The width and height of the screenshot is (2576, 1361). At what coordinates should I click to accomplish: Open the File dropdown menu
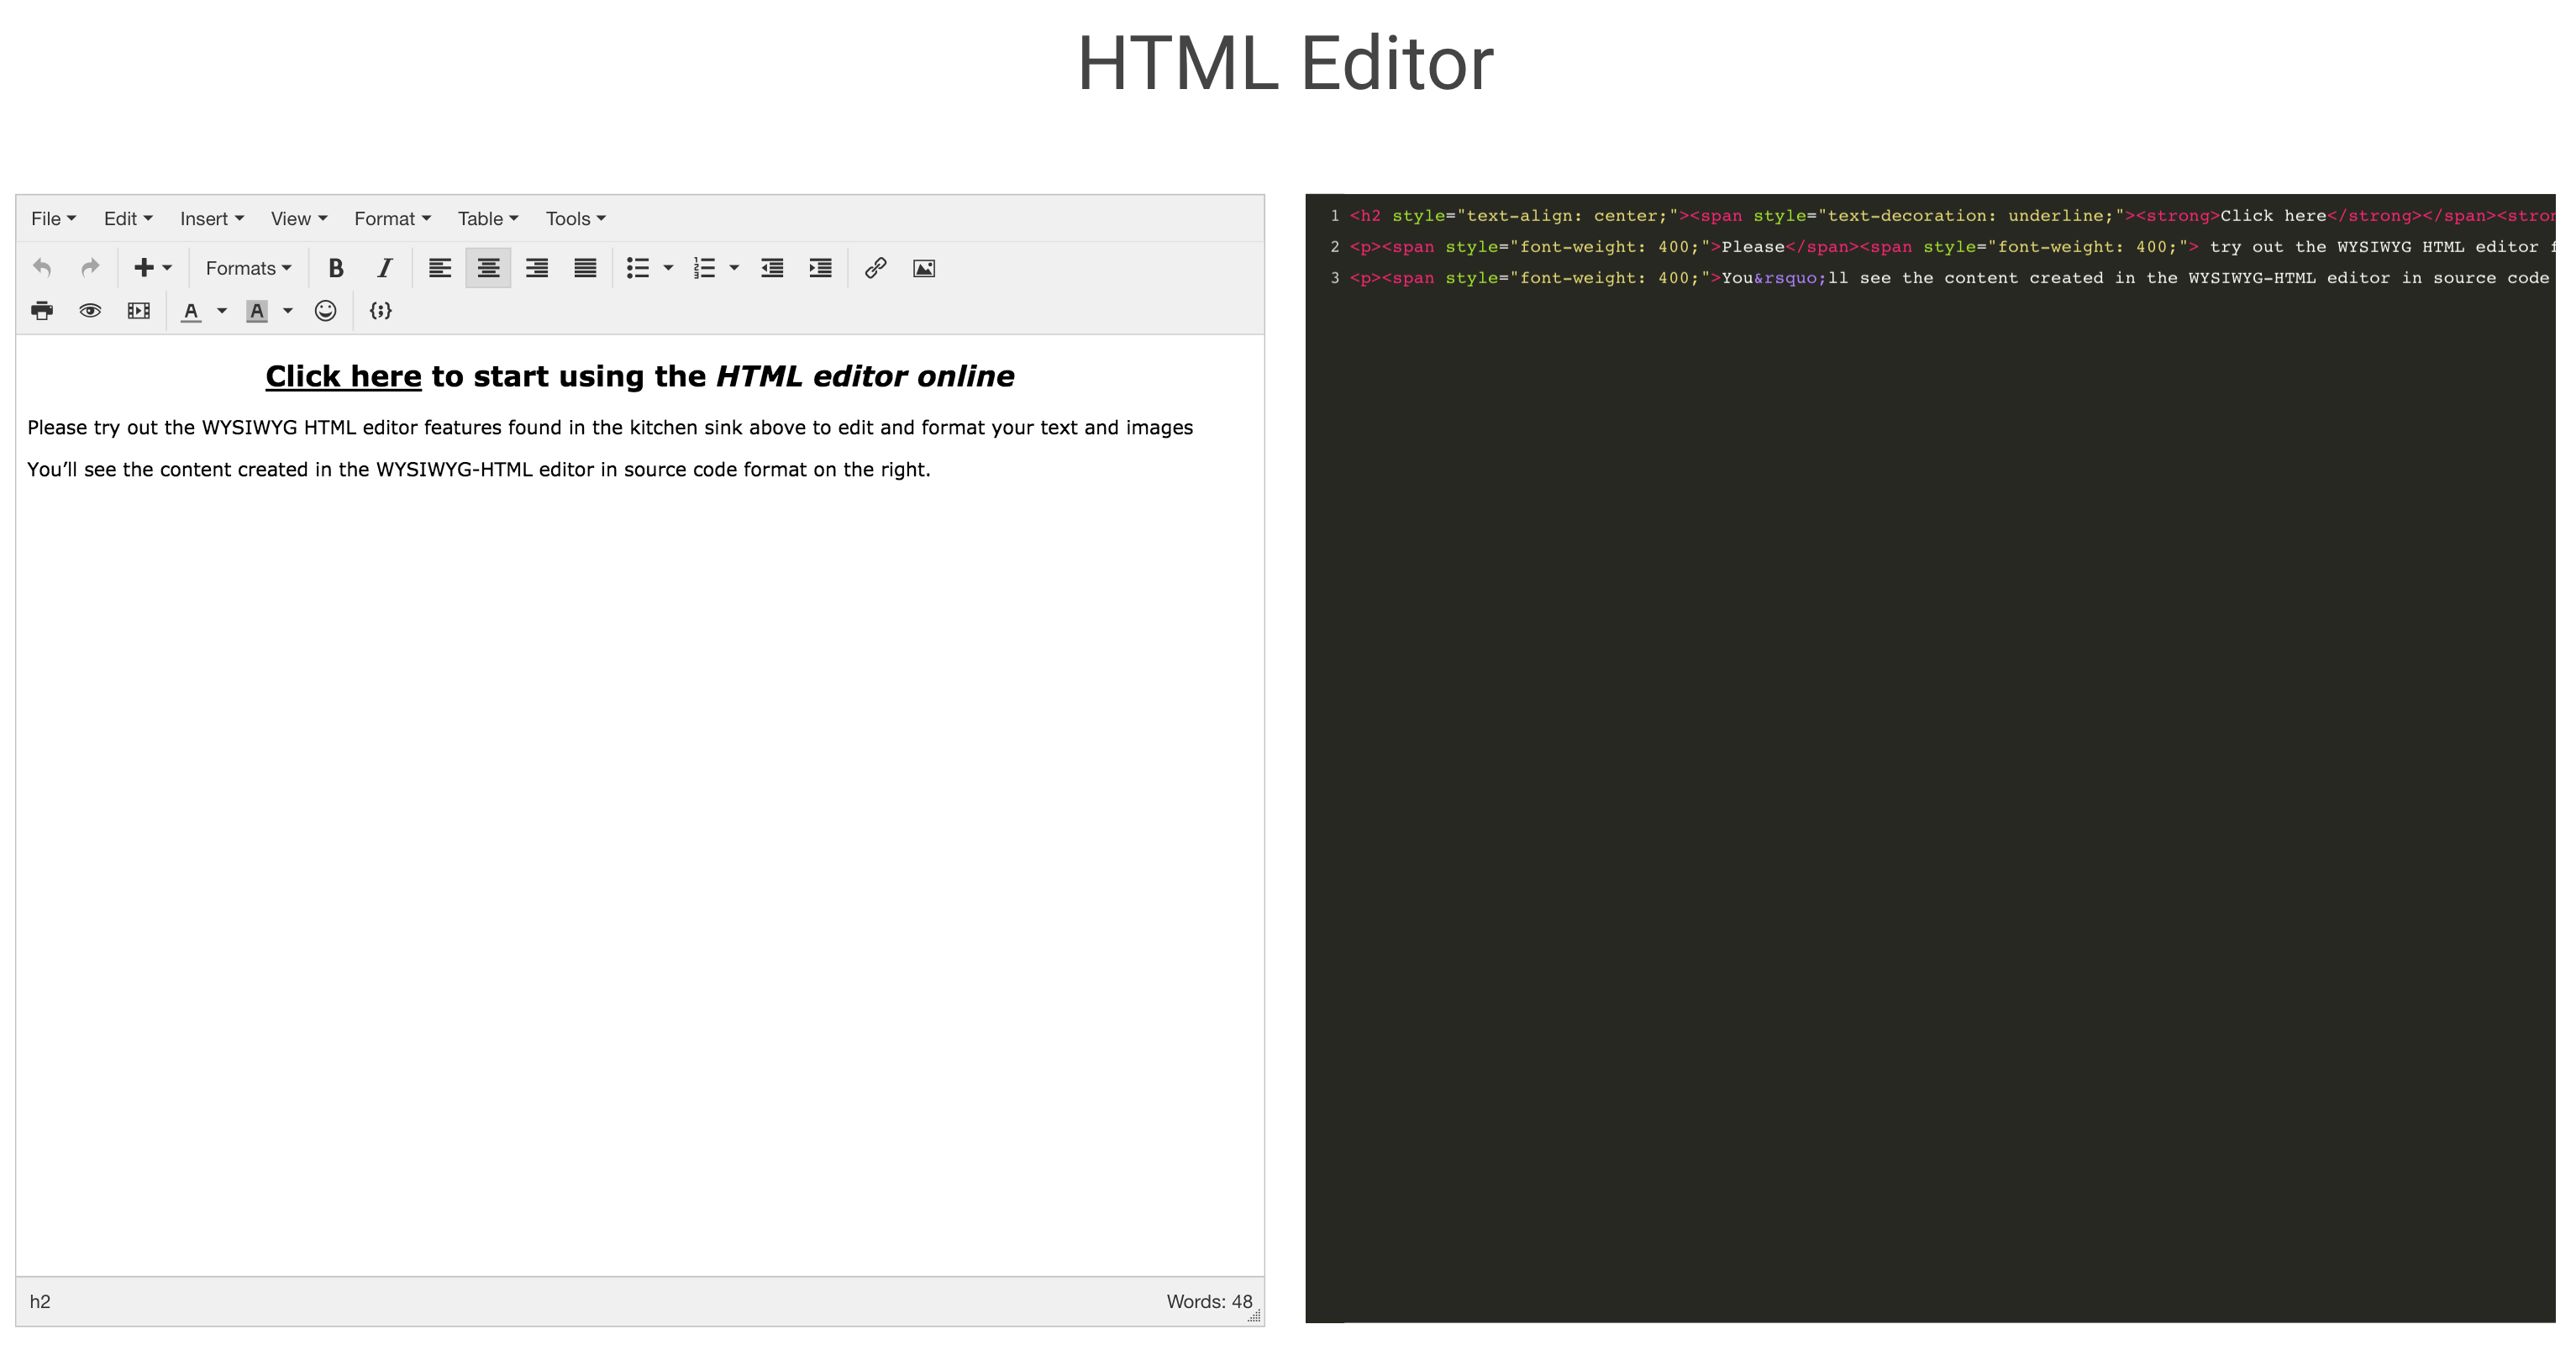(51, 218)
